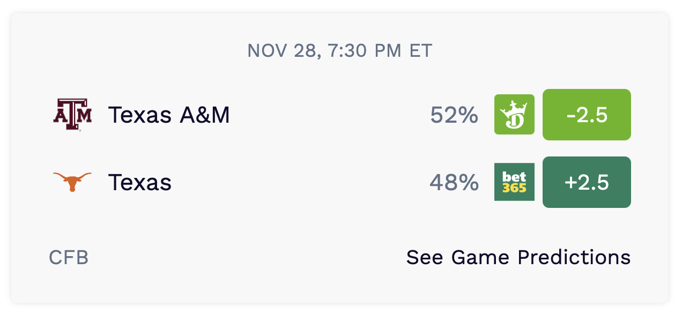Select the +2.5 spread for Texas
The image size is (682, 314).
point(587,182)
